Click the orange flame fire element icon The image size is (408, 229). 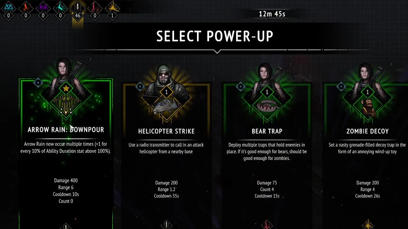click(26, 7)
